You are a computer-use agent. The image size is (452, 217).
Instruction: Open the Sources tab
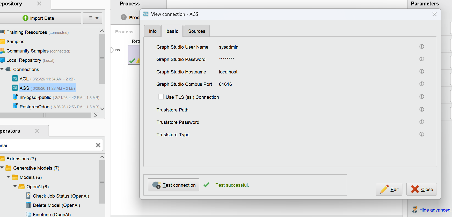click(x=197, y=31)
